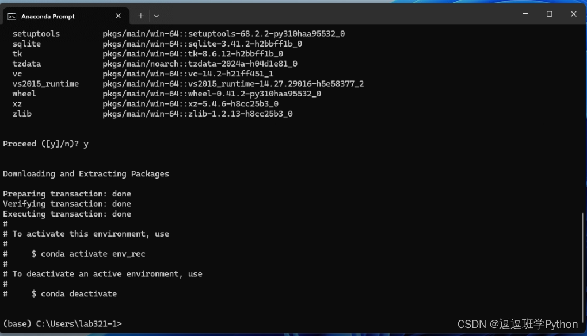Click 'Executing transaction: done' line

pyautogui.click(x=67, y=214)
